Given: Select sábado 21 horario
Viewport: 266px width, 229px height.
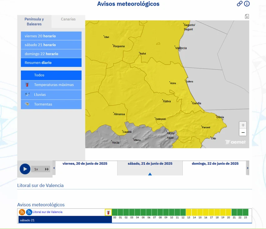Looking at the screenshot, I should point(51,45).
